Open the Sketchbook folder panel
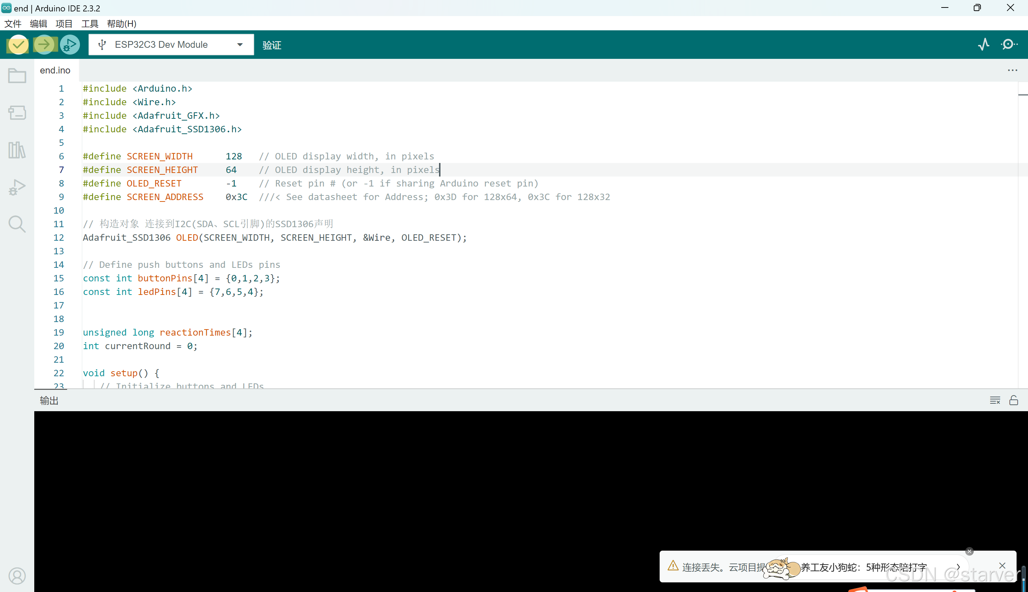The height and width of the screenshot is (592, 1028). [x=17, y=76]
